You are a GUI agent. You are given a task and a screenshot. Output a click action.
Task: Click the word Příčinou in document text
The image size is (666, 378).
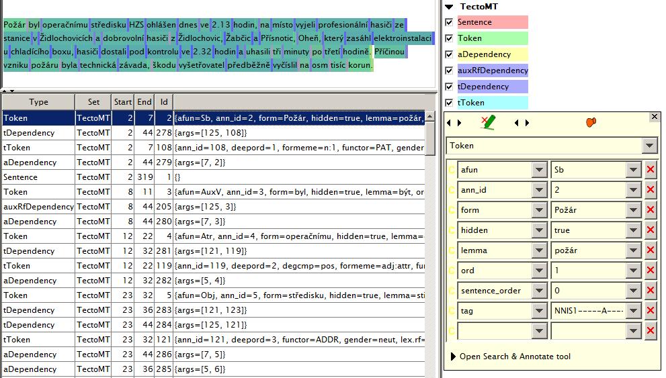[390, 52]
